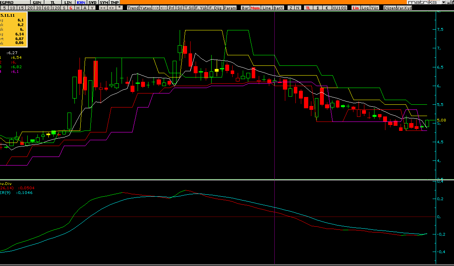The width and height of the screenshot is (454, 266).
Task: Click the asterisk '*' toolbar button
Action: click(119, 8)
